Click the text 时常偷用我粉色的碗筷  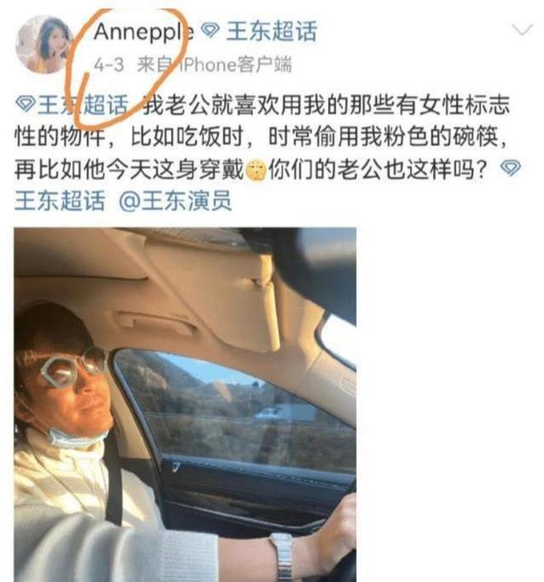click(382, 137)
